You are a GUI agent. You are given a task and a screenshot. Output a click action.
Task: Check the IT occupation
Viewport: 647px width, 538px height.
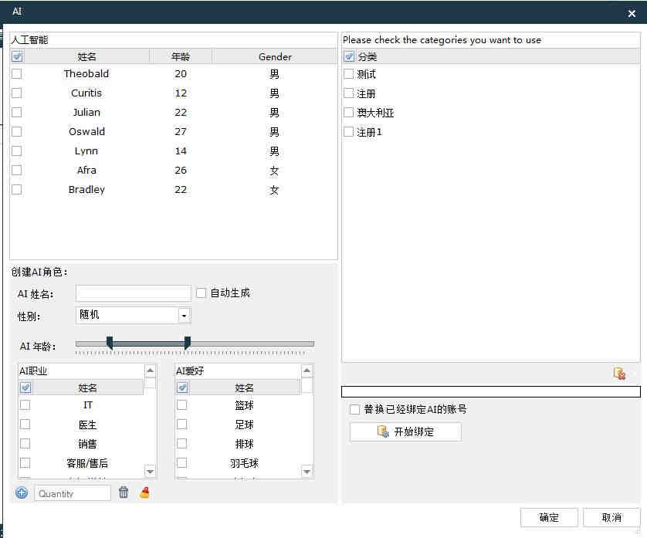click(x=25, y=404)
